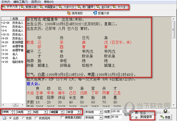Click the 庚午 大运 entry
Screen dimensions: 177x121
pos(61,93)
